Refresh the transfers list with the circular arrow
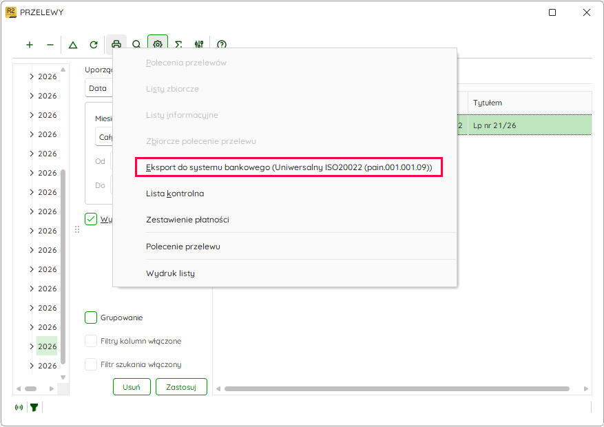604x427 pixels. [x=94, y=45]
